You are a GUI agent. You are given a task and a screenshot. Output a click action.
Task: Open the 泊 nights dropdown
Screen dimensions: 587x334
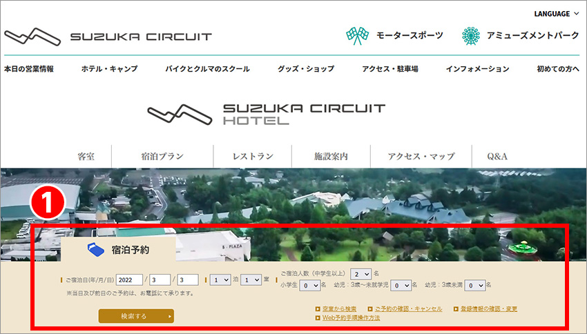point(220,279)
